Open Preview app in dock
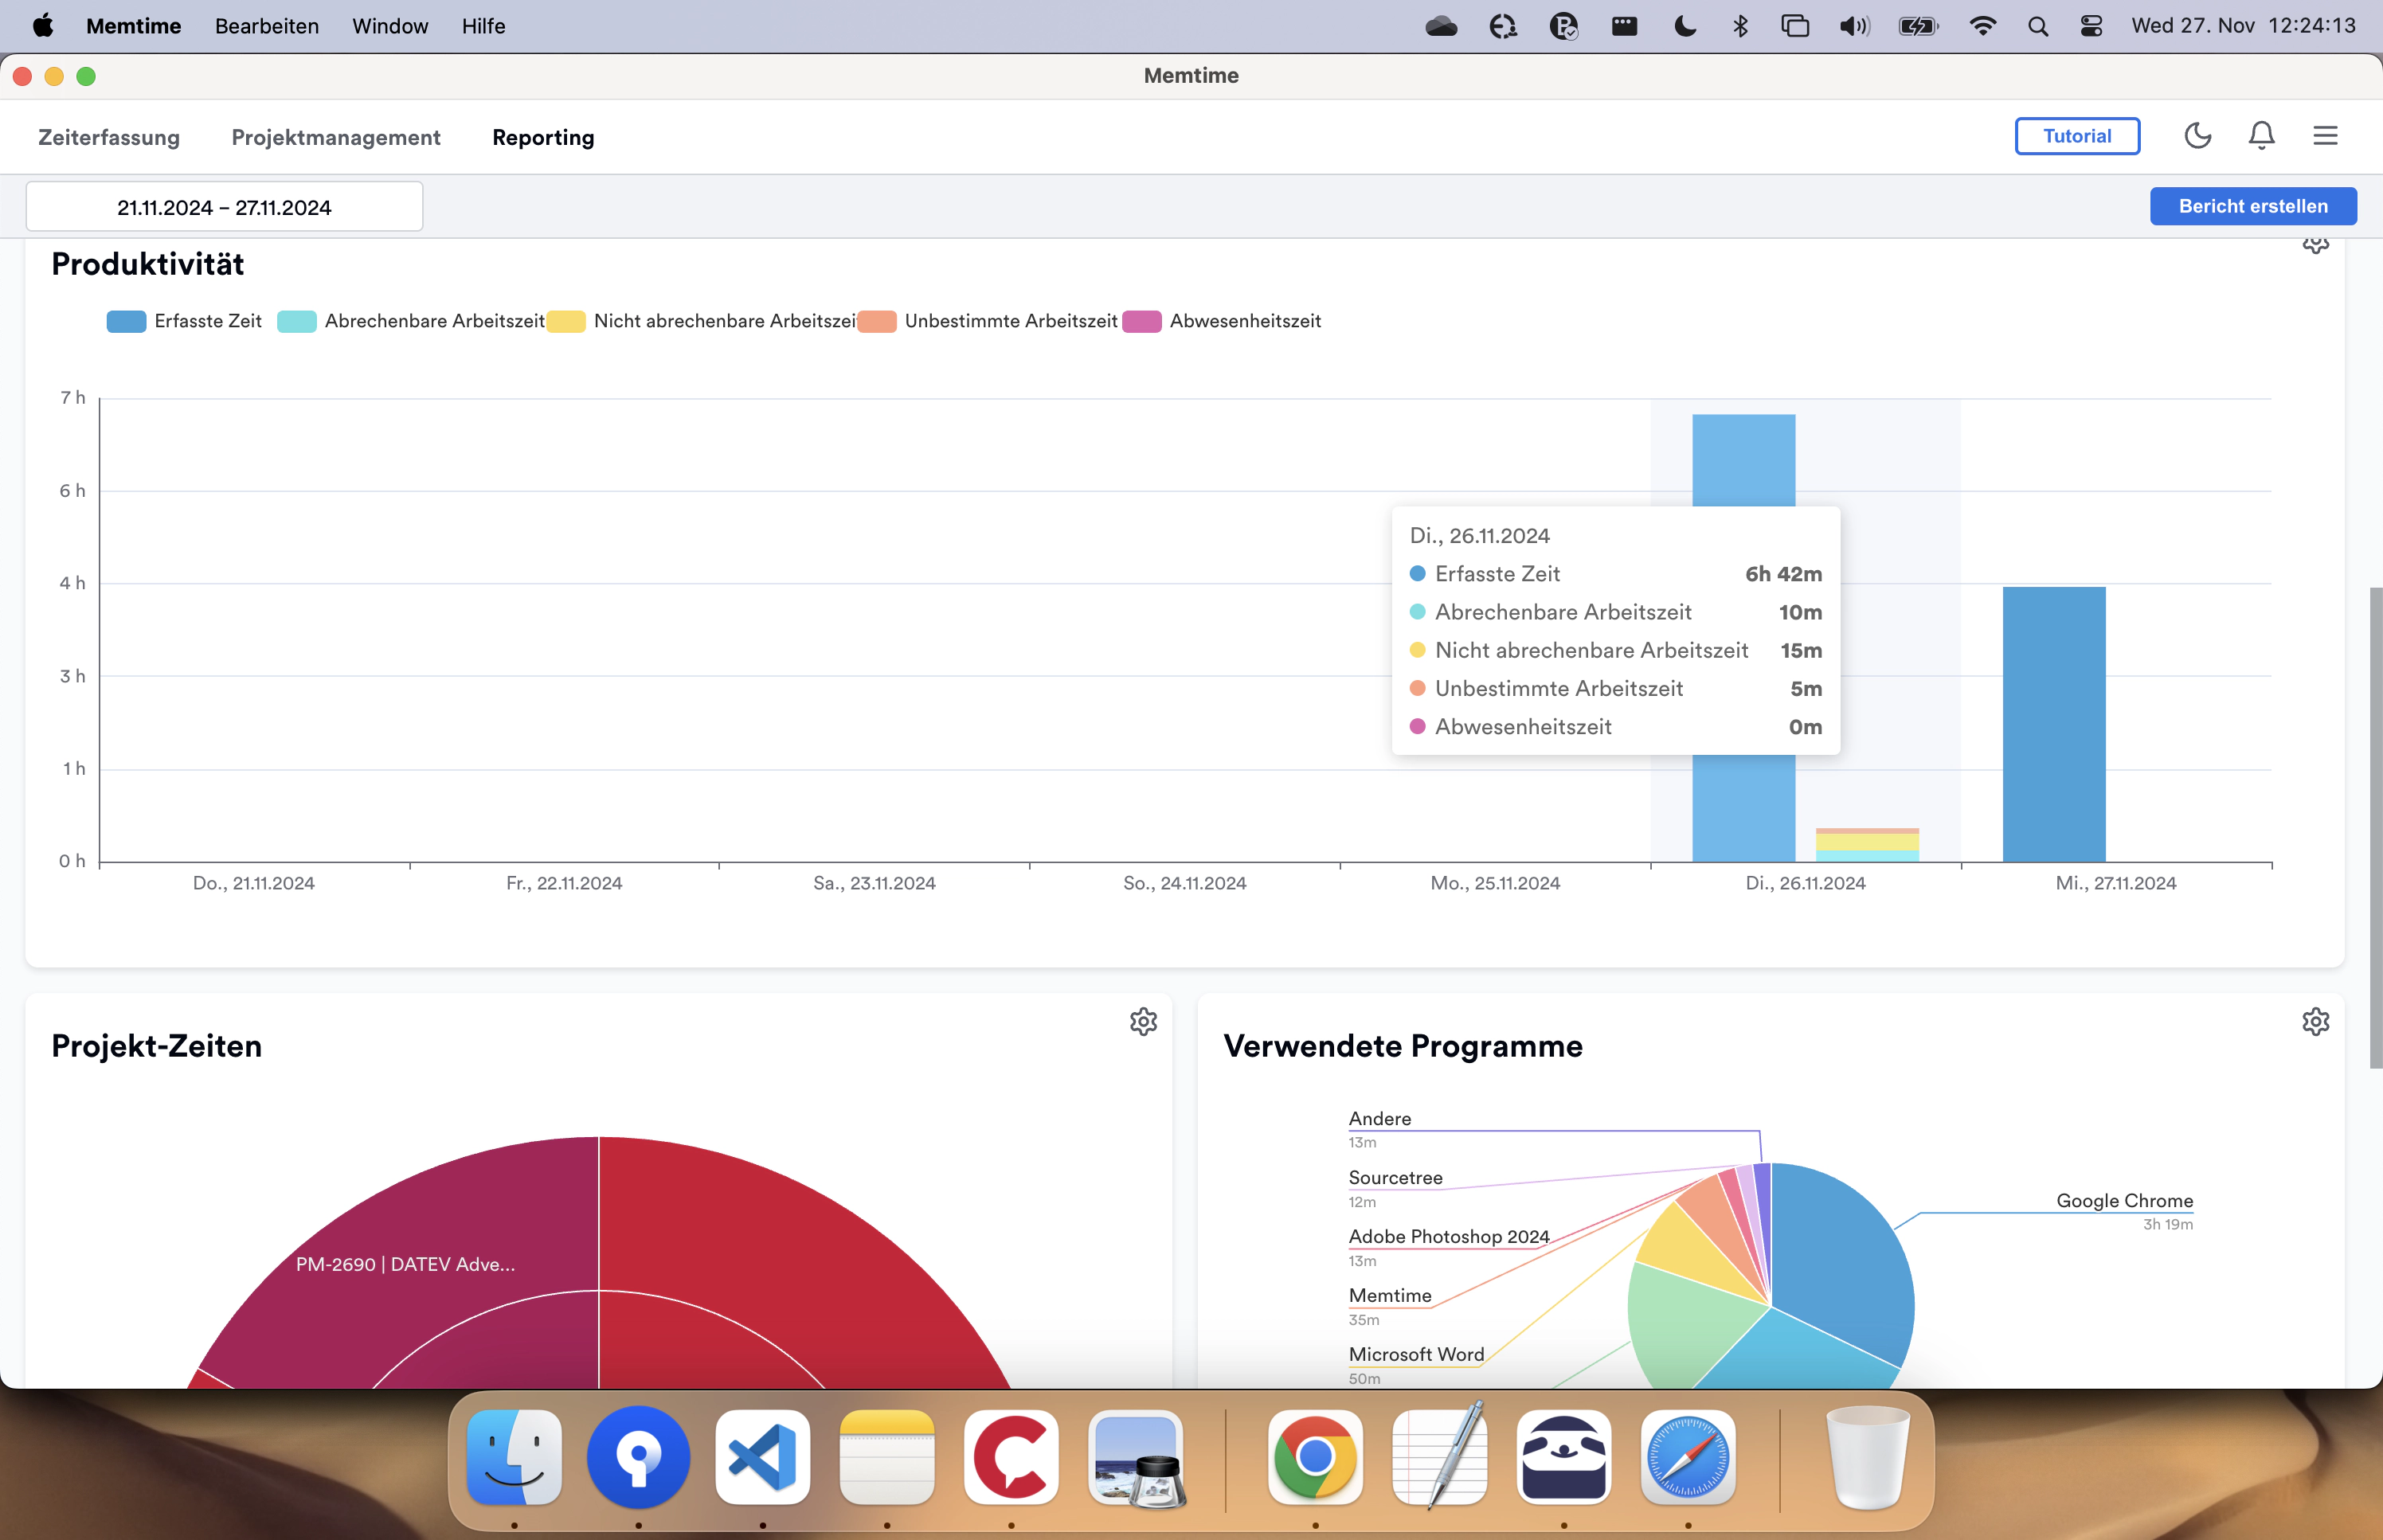Screen dimensions: 2383x1540 (x=1137, y=1457)
